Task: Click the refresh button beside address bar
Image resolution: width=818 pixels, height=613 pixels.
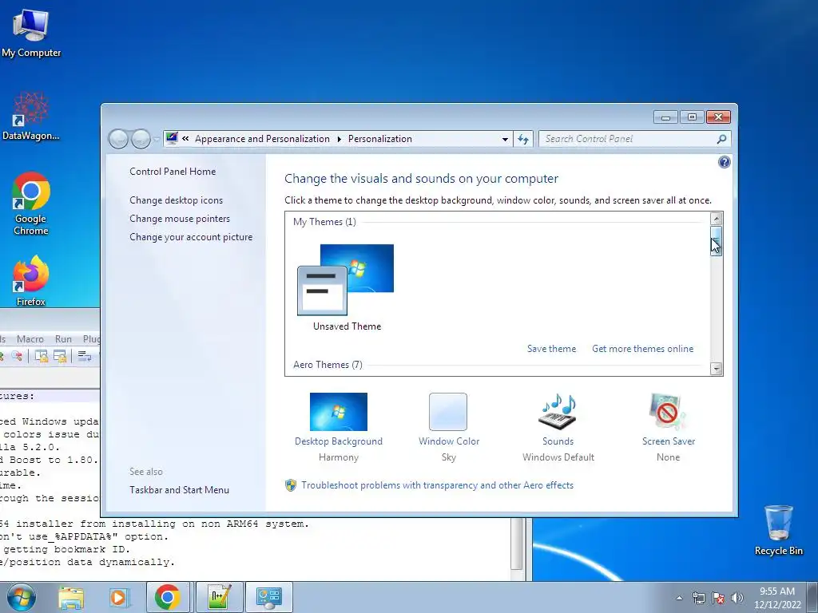Action: 523,139
